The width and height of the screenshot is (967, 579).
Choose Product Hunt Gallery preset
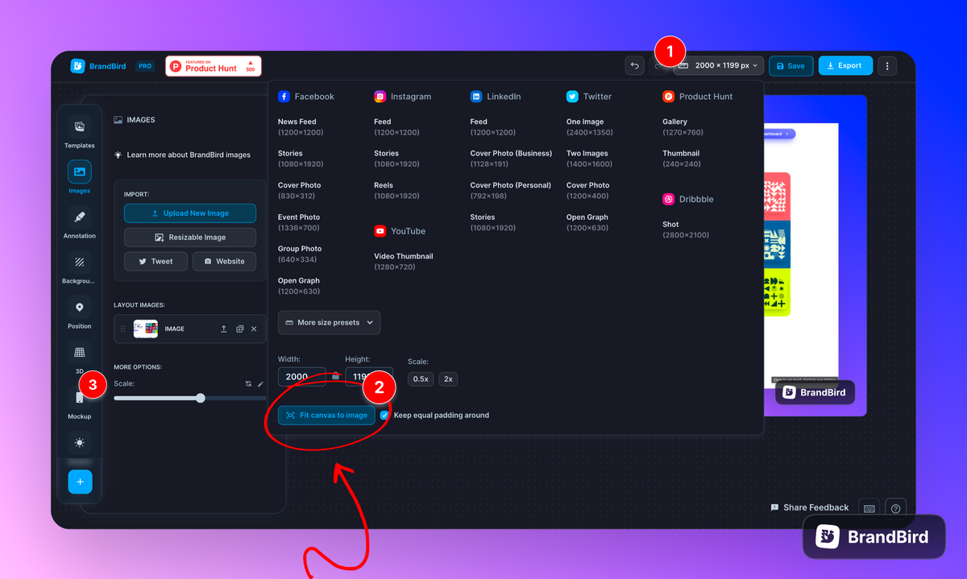(683, 127)
